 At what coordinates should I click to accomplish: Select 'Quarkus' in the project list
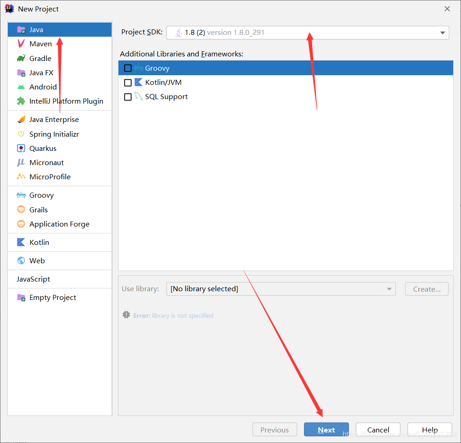(60, 148)
